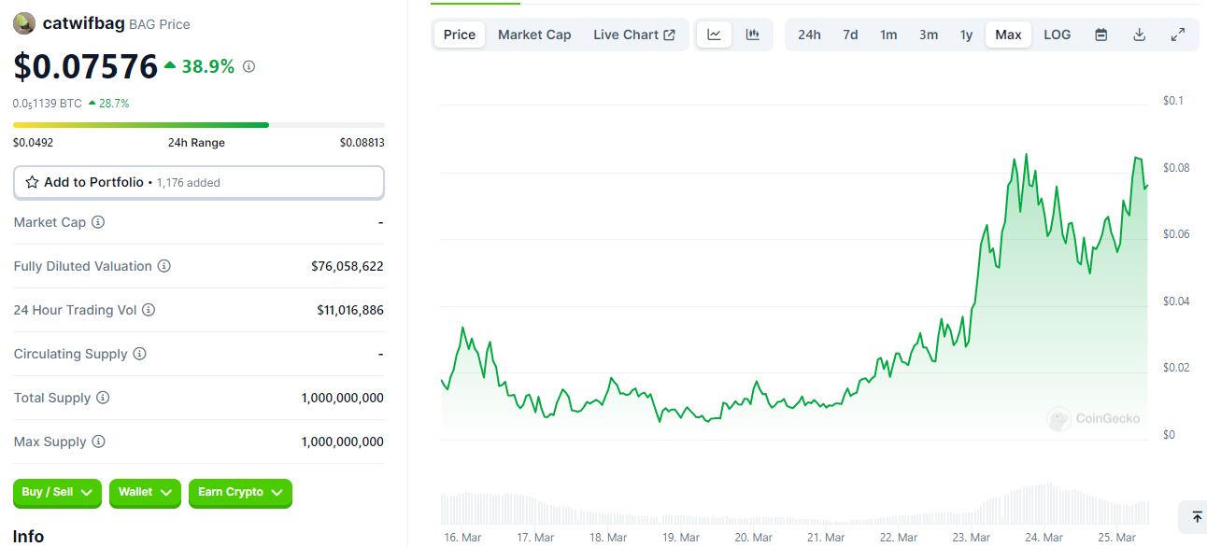Click the info icon beside 38.9% change

point(248,66)
